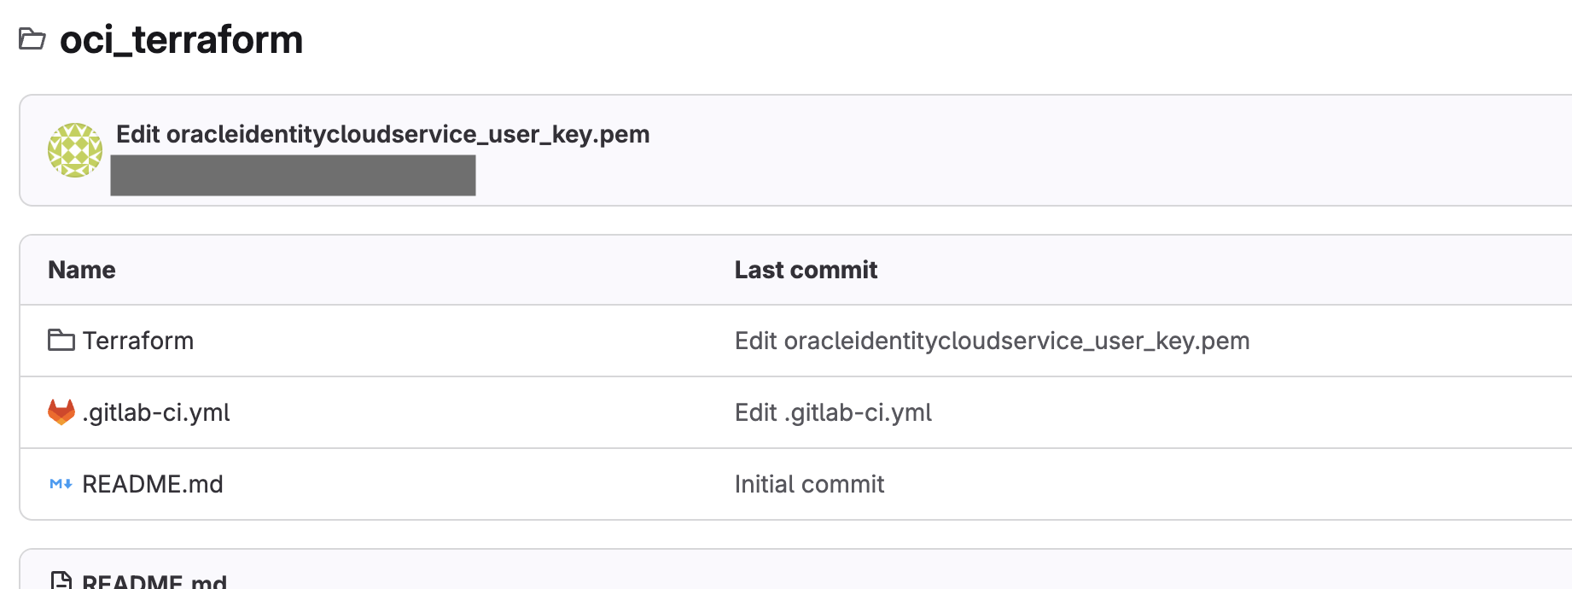Viewport: 1572px width, 589px height.
Task: Click the oci_terraform project heading
Action: pos(181,39)
